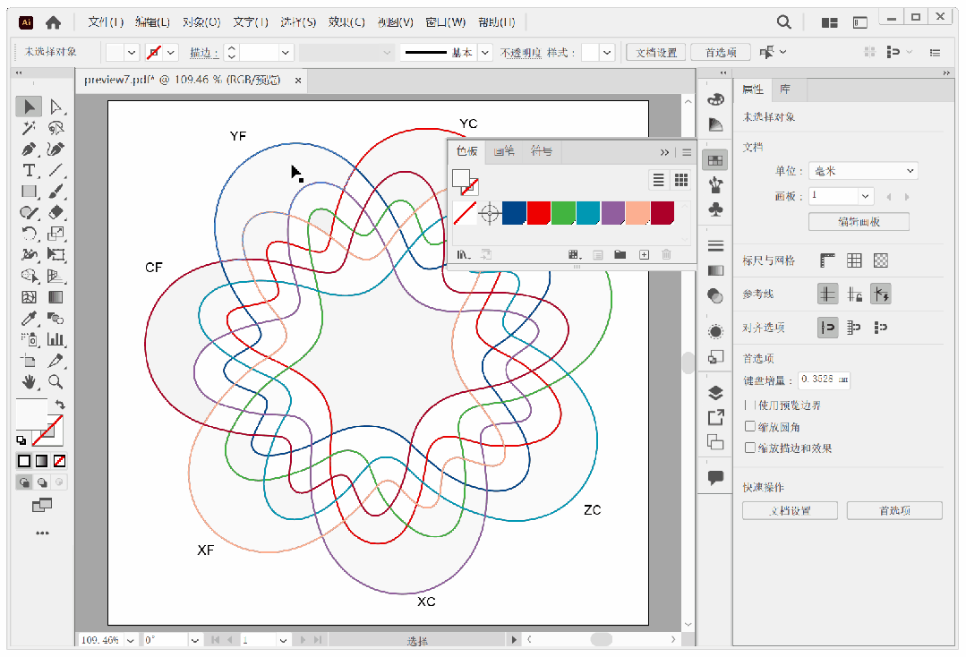Viewport: 966px width, 657px height.
Task: Go to Illustrator home screen
Action: click(54, 22)
